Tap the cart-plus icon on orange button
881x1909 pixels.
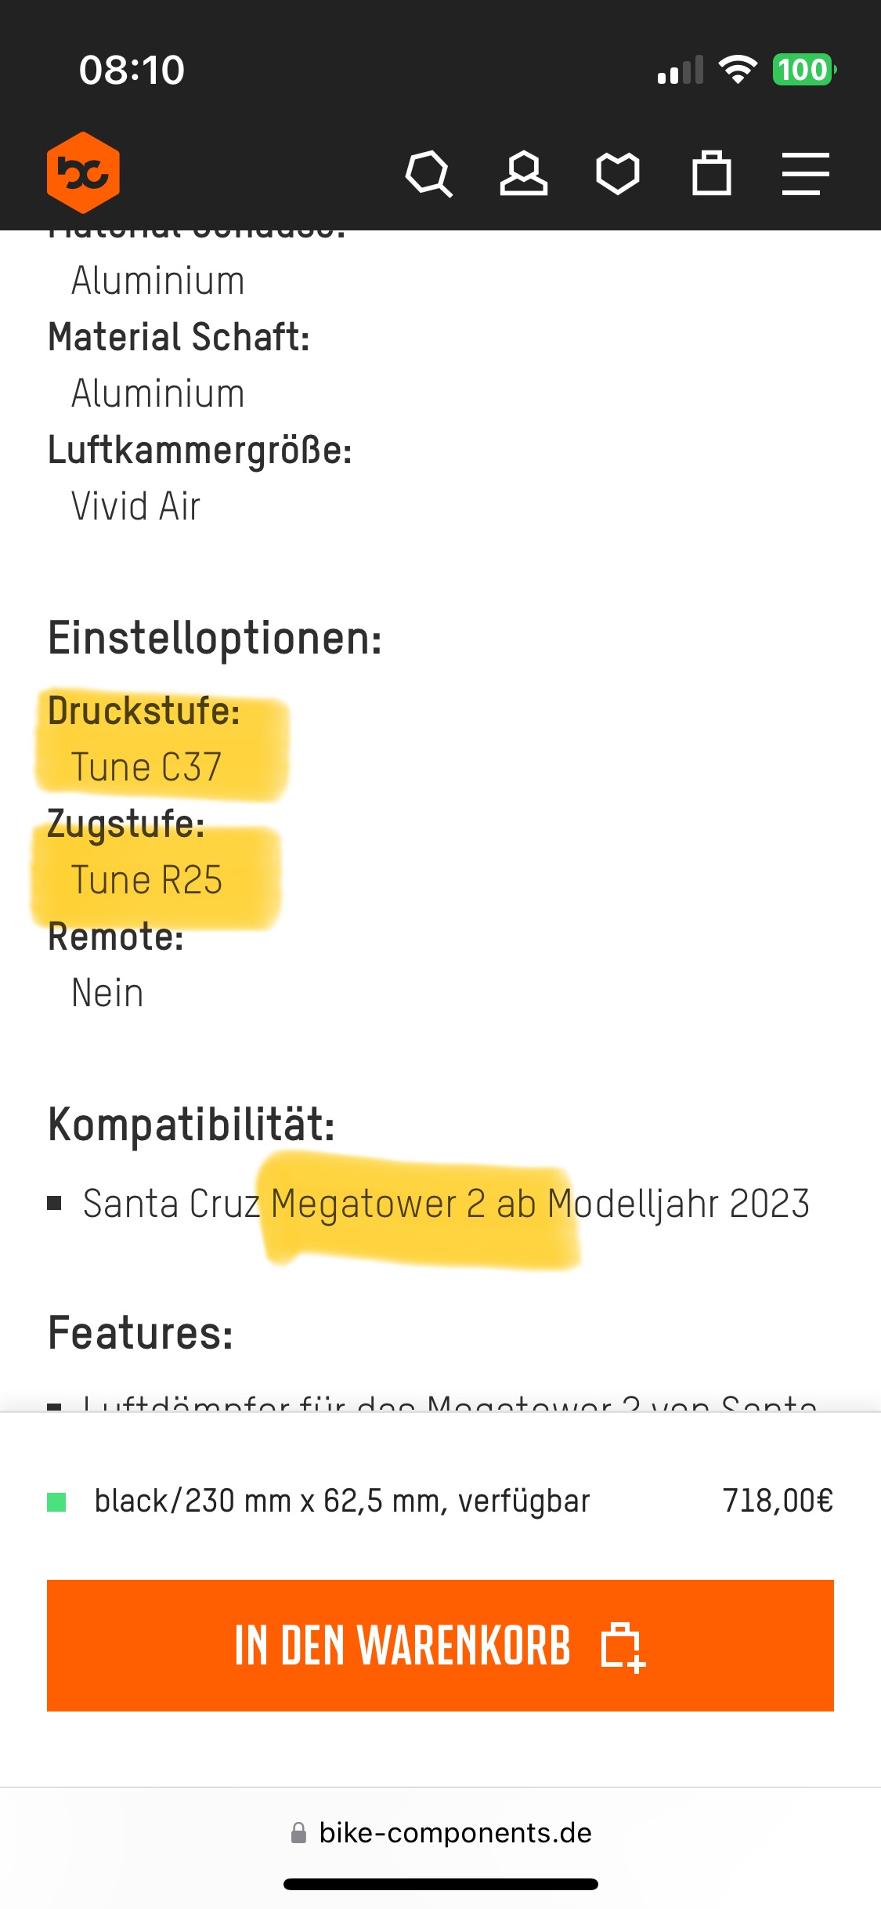623,1646
